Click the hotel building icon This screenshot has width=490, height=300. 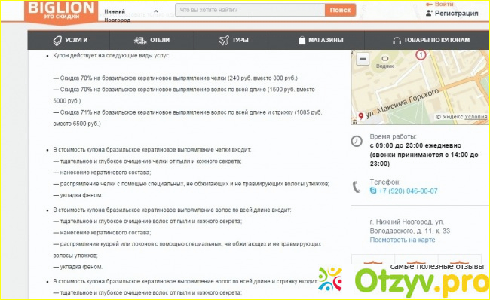(140, 40)
